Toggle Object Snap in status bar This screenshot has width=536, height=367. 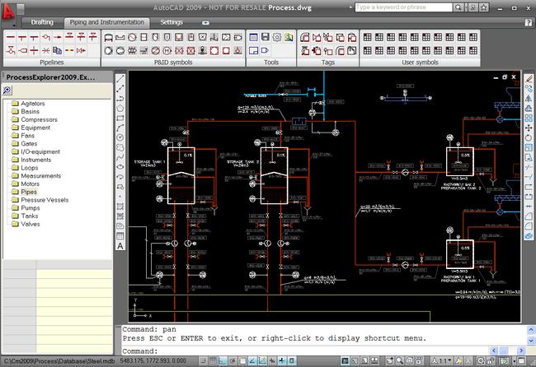(242, 360)
